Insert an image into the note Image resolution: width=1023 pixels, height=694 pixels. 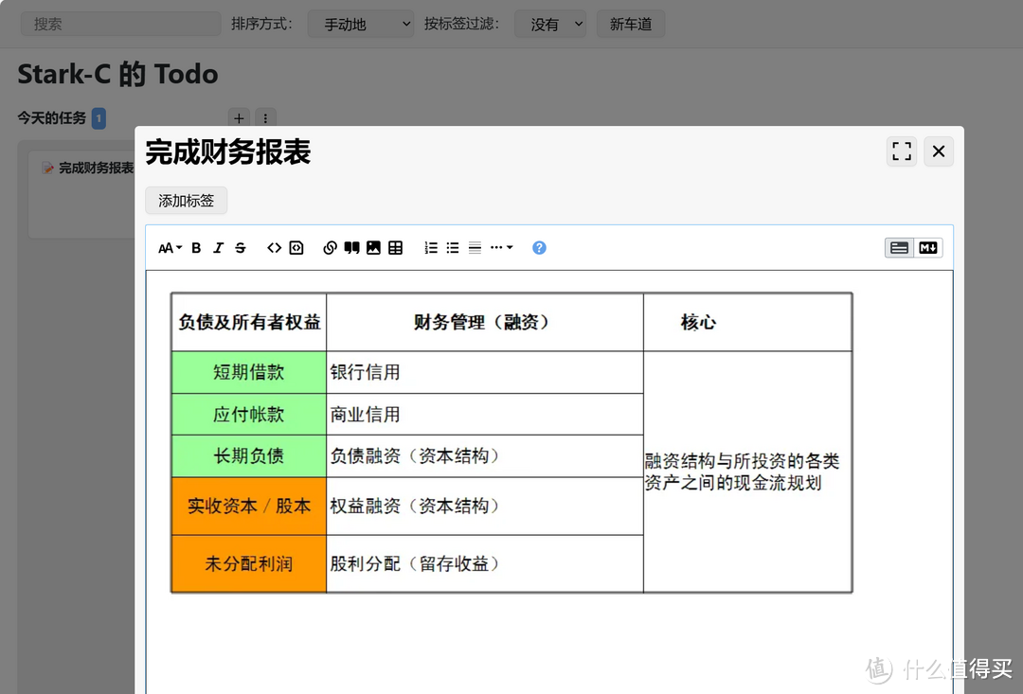pos(373,248)
